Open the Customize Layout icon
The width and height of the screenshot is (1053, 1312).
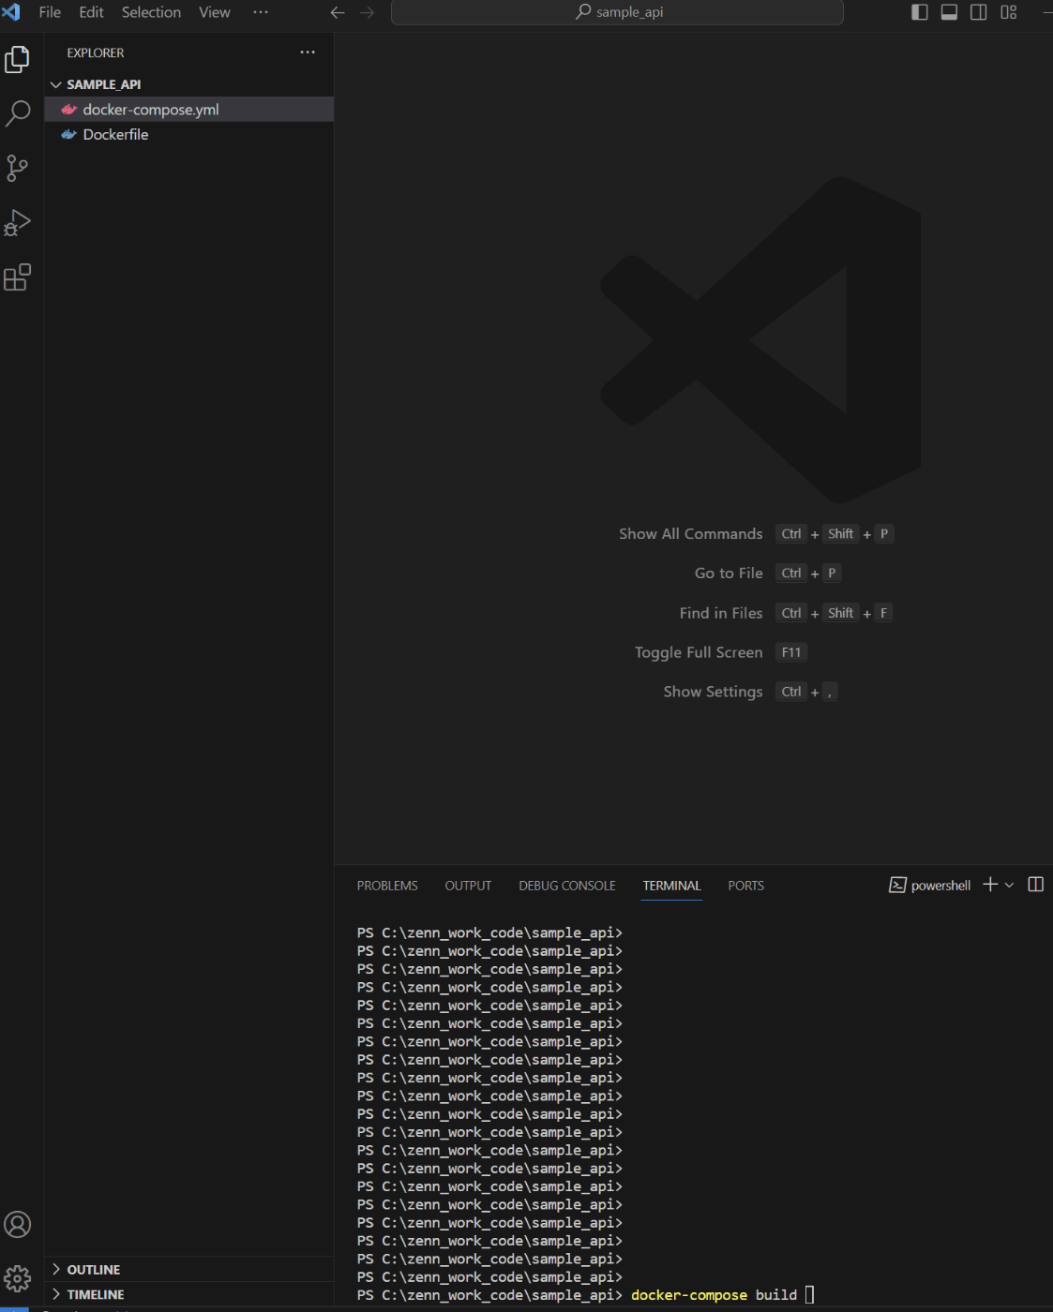[x=1009, y=12]
